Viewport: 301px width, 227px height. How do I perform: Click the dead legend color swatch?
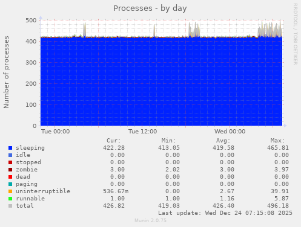10,177
